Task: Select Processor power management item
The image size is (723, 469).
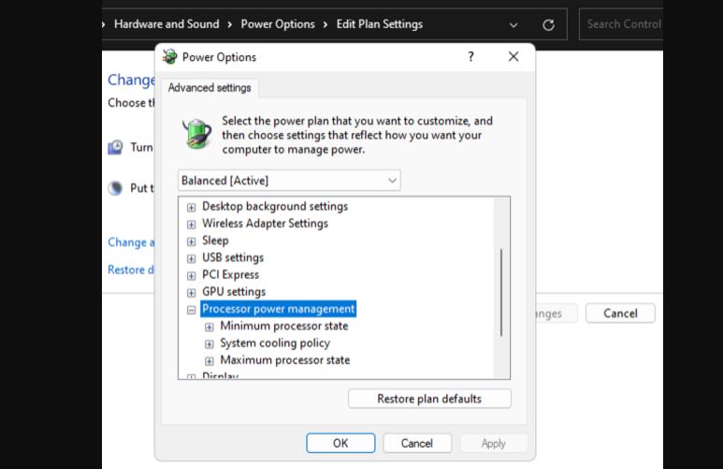Action: click(x=279, y=309)
